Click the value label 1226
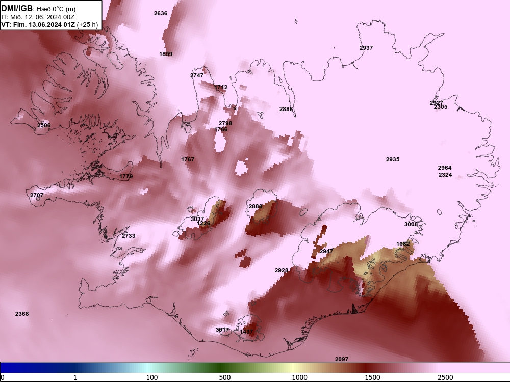The image size is (510, 382). pos(203,223)
